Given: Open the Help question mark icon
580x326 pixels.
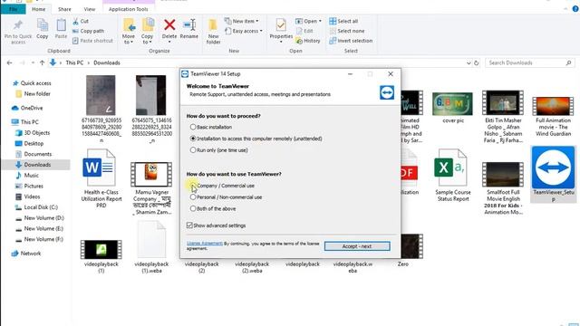Looking at the screenshot, I should (x=575, y=9).
